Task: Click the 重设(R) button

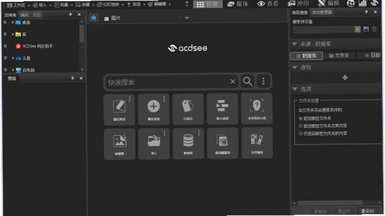Action: [x=368, y=211]
